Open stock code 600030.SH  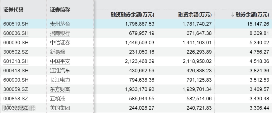click(16, 43)
